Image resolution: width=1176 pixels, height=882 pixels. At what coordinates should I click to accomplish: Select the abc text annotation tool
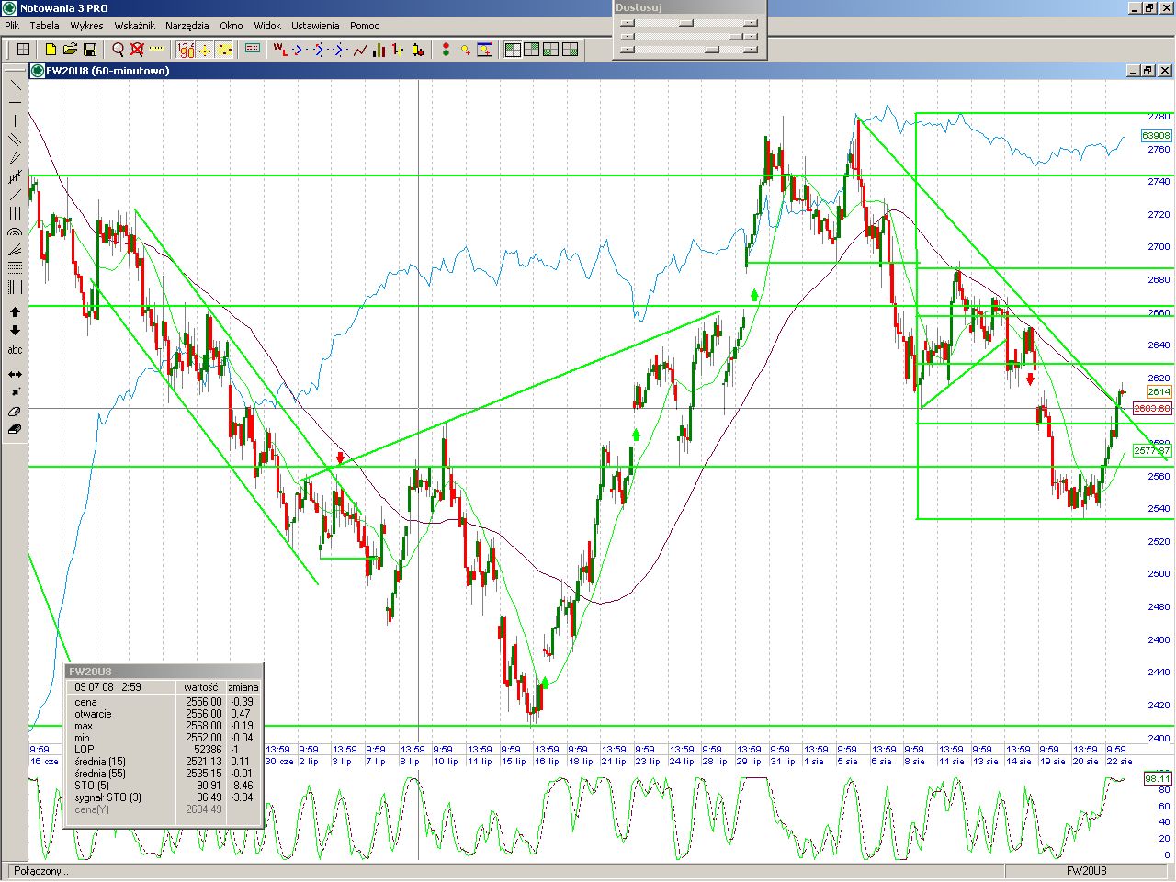tap(15, 350)
